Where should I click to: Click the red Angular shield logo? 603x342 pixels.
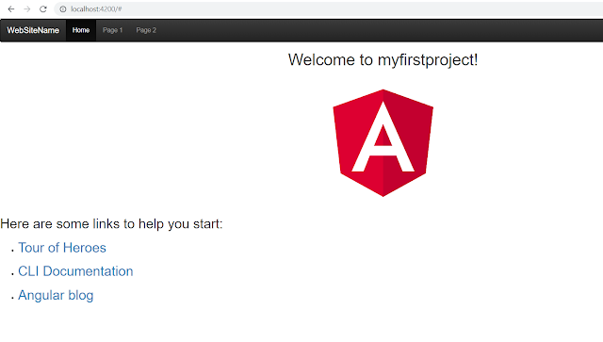383,143
